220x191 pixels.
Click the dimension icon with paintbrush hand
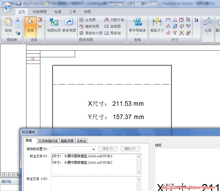181,33
